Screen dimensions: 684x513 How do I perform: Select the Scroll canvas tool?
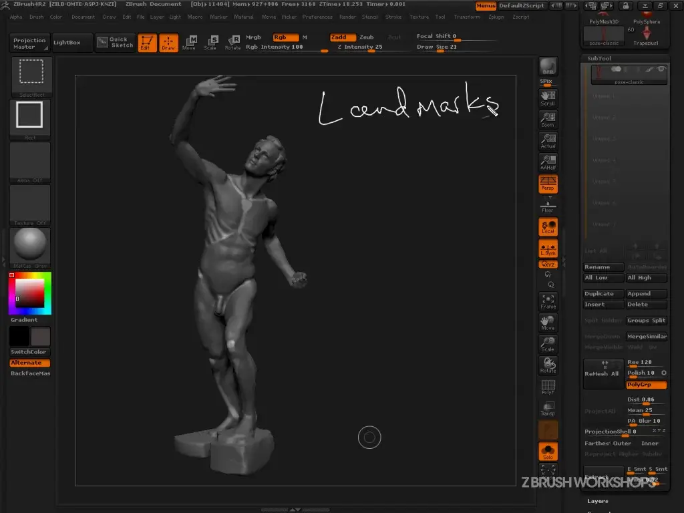pos(548,98)
